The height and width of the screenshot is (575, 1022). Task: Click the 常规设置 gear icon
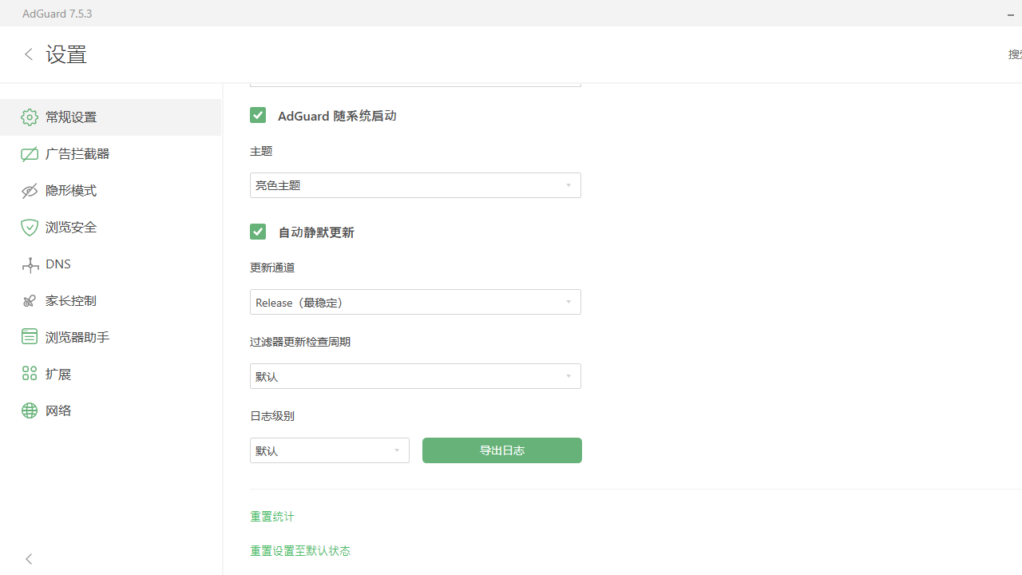[x=30, y=117]
